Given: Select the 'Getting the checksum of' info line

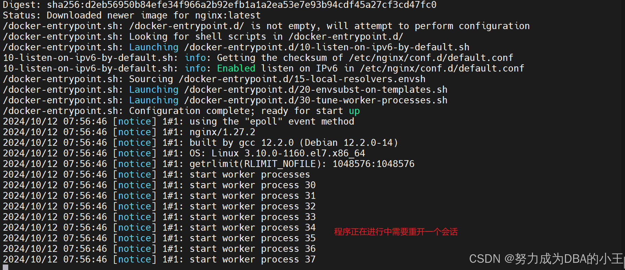Looking at the screenshot, I should (258, 58).
